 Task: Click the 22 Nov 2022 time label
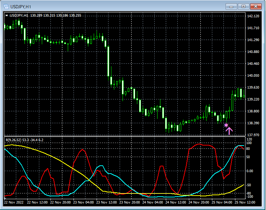pos(14,202)
